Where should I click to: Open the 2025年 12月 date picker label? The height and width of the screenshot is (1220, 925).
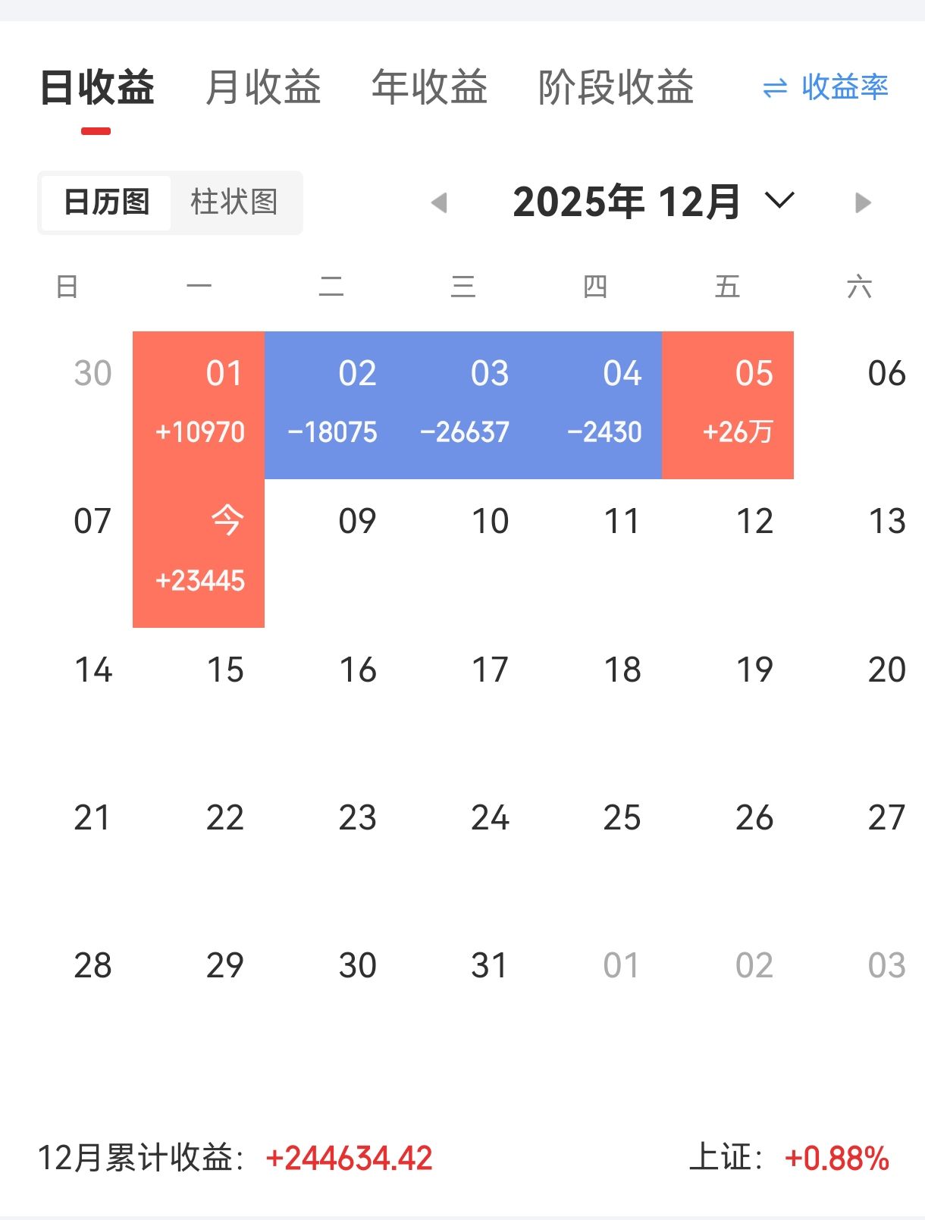pos(626,202)
